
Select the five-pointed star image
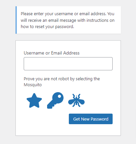click(34, 100)
